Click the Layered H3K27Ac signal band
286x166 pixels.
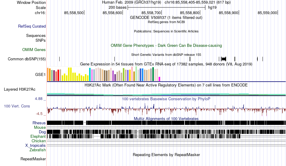(166, 94)
